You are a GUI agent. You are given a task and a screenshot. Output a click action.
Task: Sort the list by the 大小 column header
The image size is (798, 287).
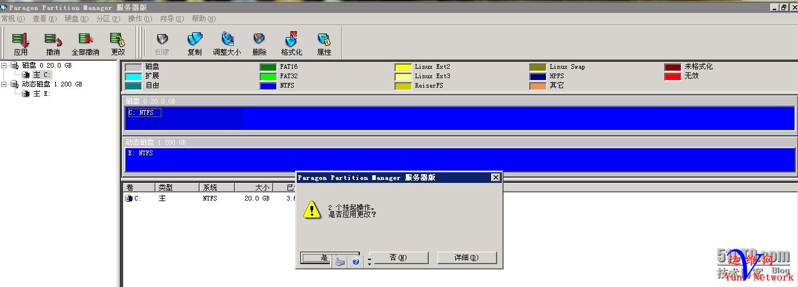coord(253,188)
